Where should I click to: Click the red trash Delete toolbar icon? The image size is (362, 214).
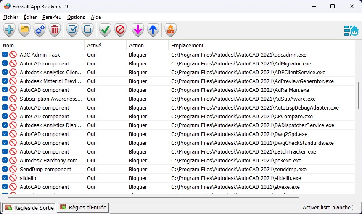(55, 30)
